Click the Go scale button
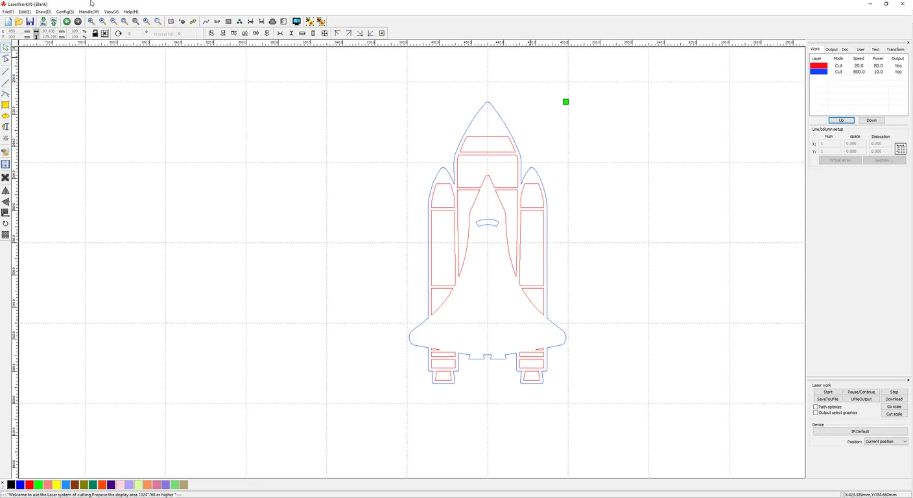The height and width of the screenshot is (498, 913). pyautogui.click(x=894, y=407)
